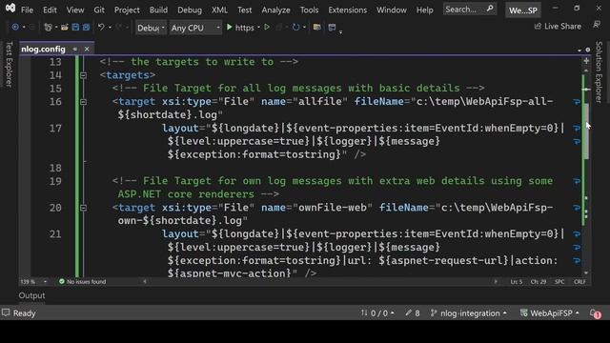Click the No issues found indicator
The height and width of the screenshot is (343, 610).
point(82,282)
